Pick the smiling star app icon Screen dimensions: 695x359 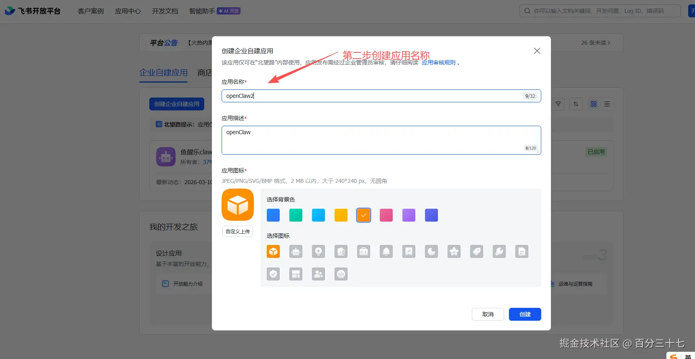[454, 251]
